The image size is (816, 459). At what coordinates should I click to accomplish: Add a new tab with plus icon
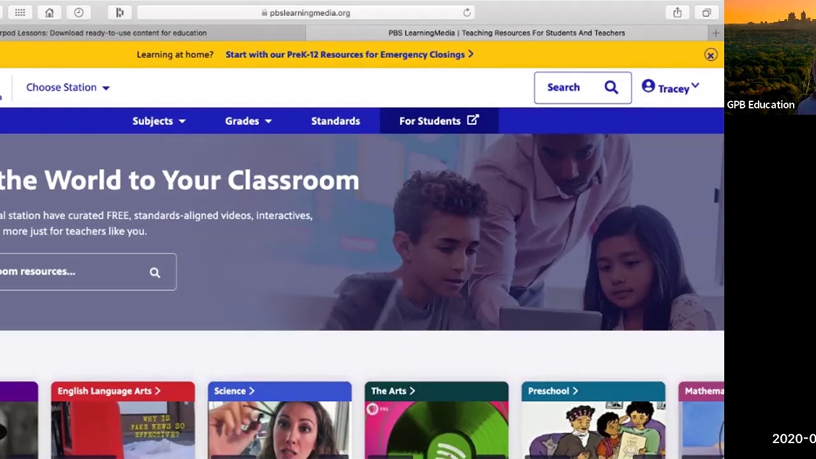pyautogui.click(x=715, y=33)
